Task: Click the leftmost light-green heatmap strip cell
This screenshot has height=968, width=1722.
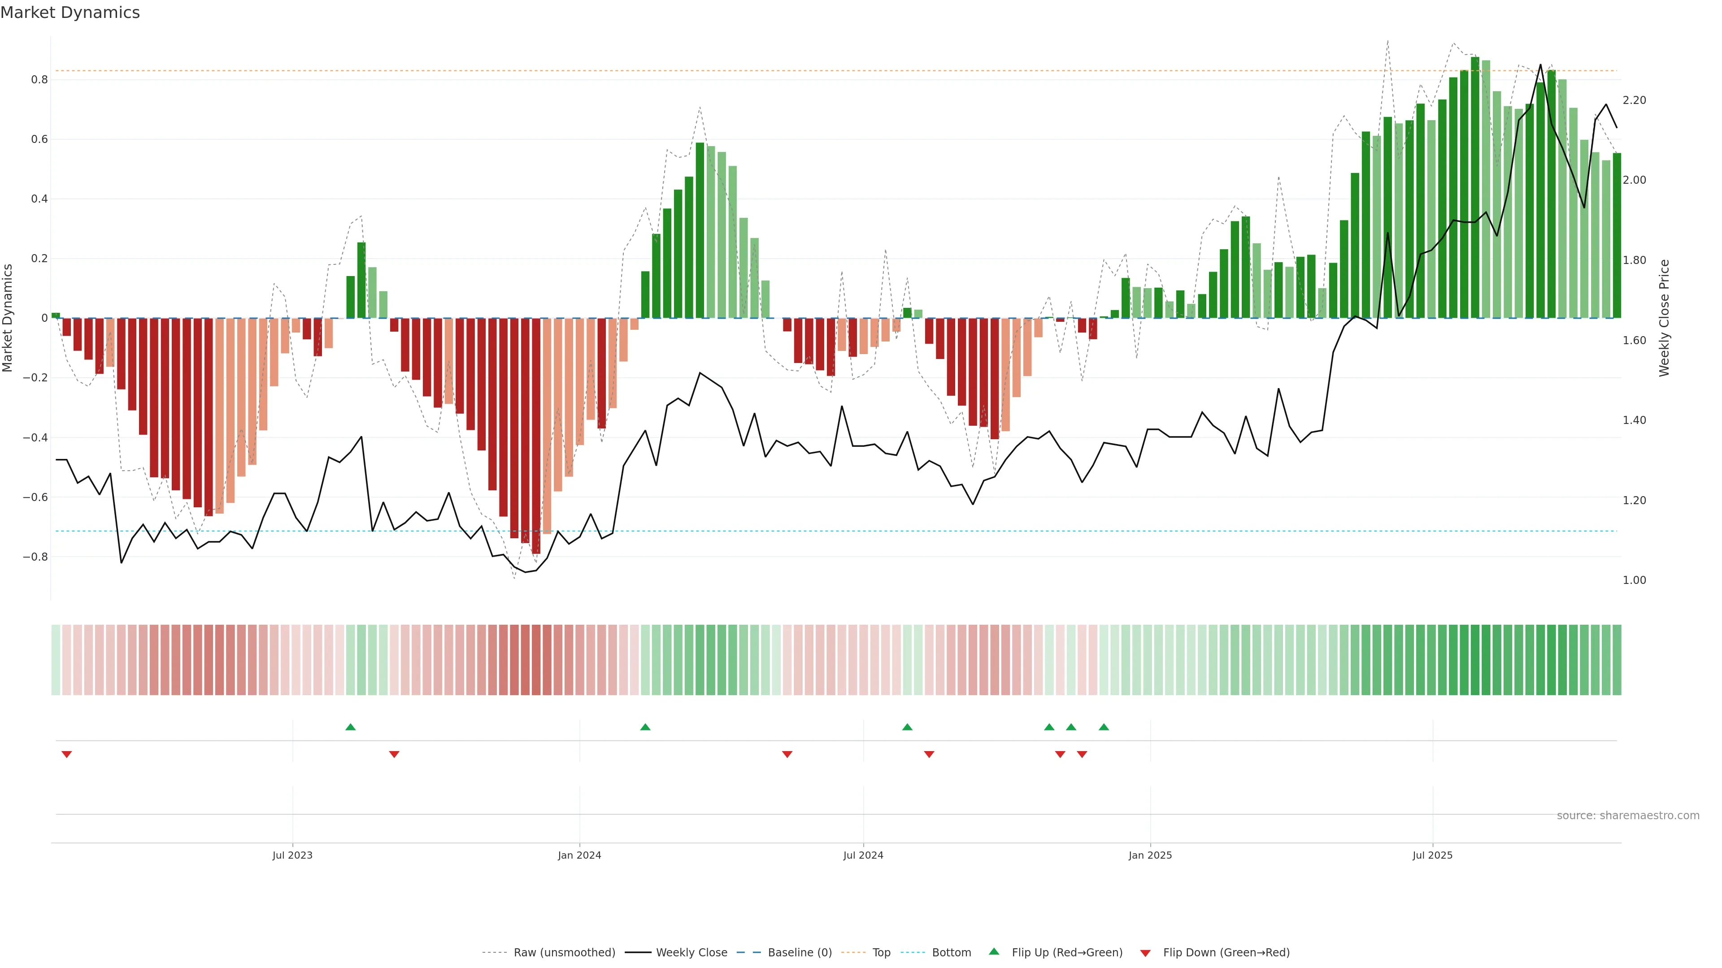Action: pyautogui.click(x=56, y=659)
